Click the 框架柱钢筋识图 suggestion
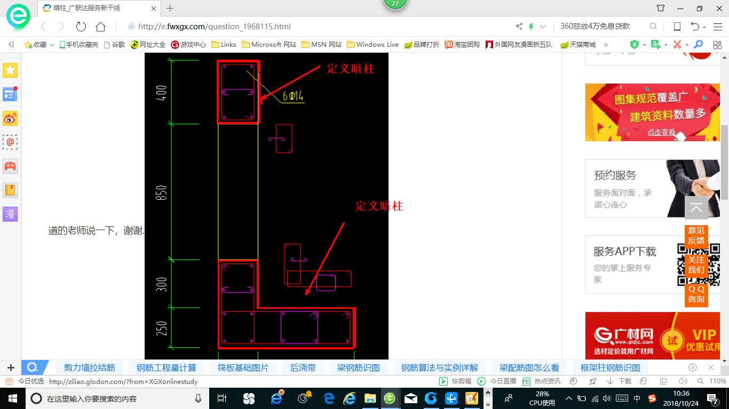 611,367
